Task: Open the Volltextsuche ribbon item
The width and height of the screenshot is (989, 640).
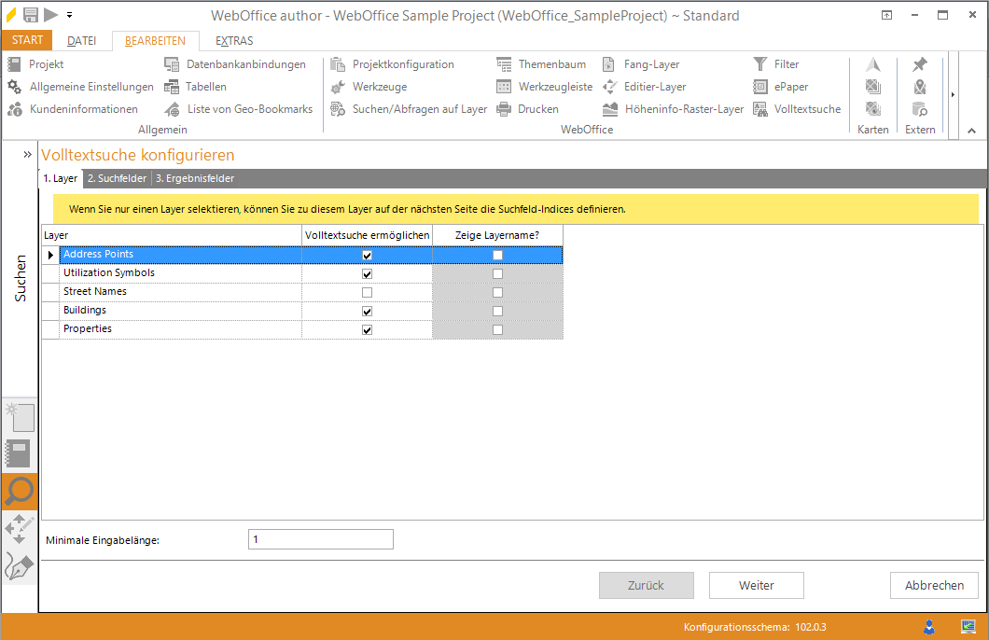Action: (760, 109)
